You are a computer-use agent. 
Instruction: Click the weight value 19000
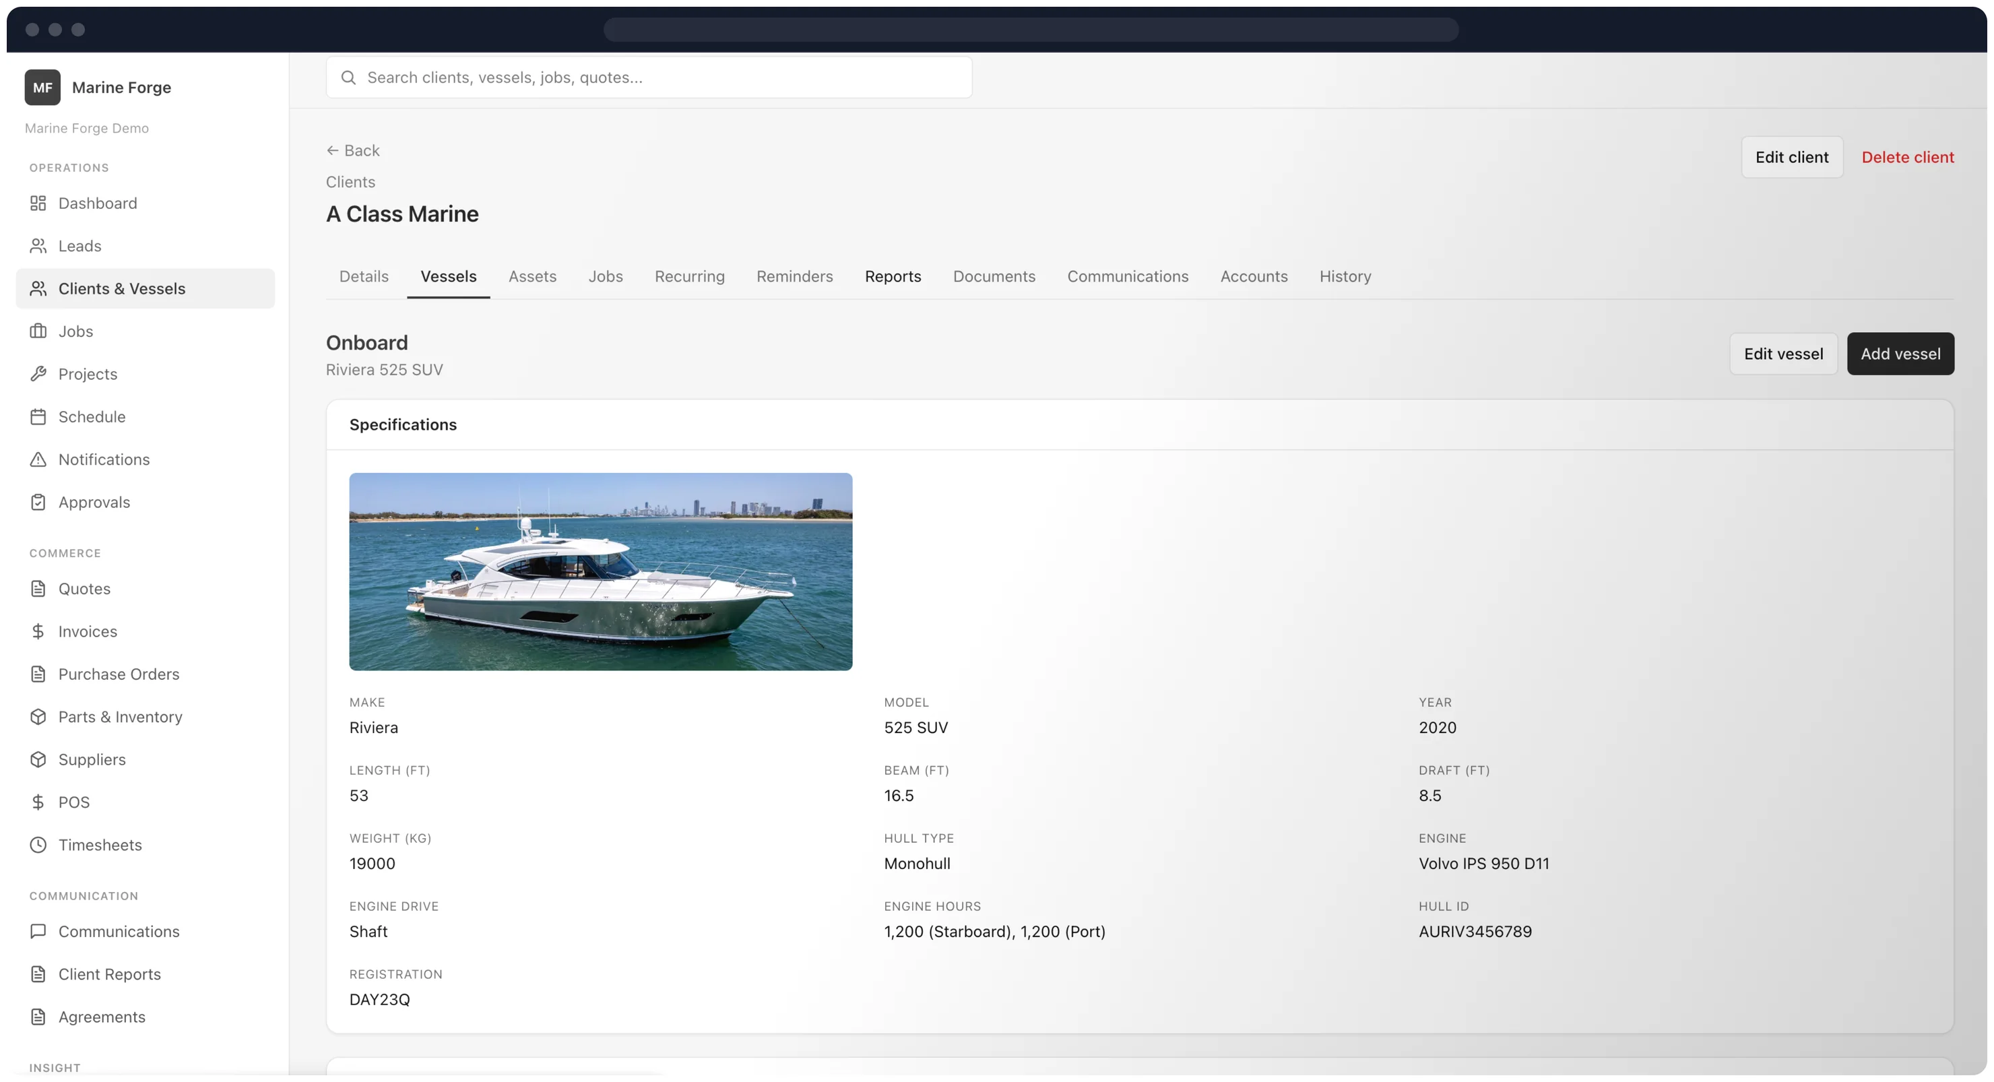click(373, 863)
